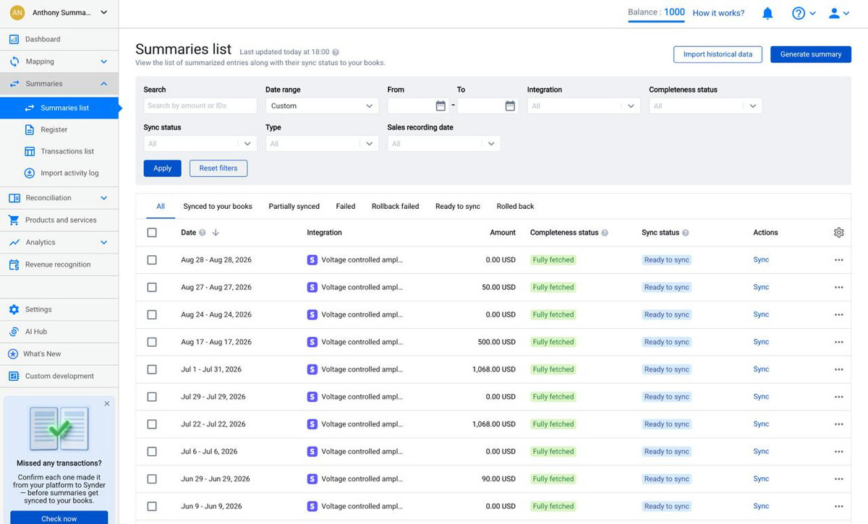Click the Revenue recognition icon

click(14, 265)
